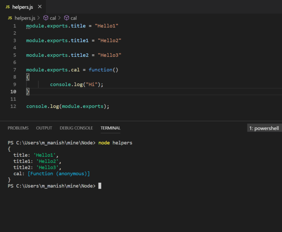This screenshot has height=232, width=282.
Task: Click the JS icon in the breadcrumb bar
Action: click(10, 18)
